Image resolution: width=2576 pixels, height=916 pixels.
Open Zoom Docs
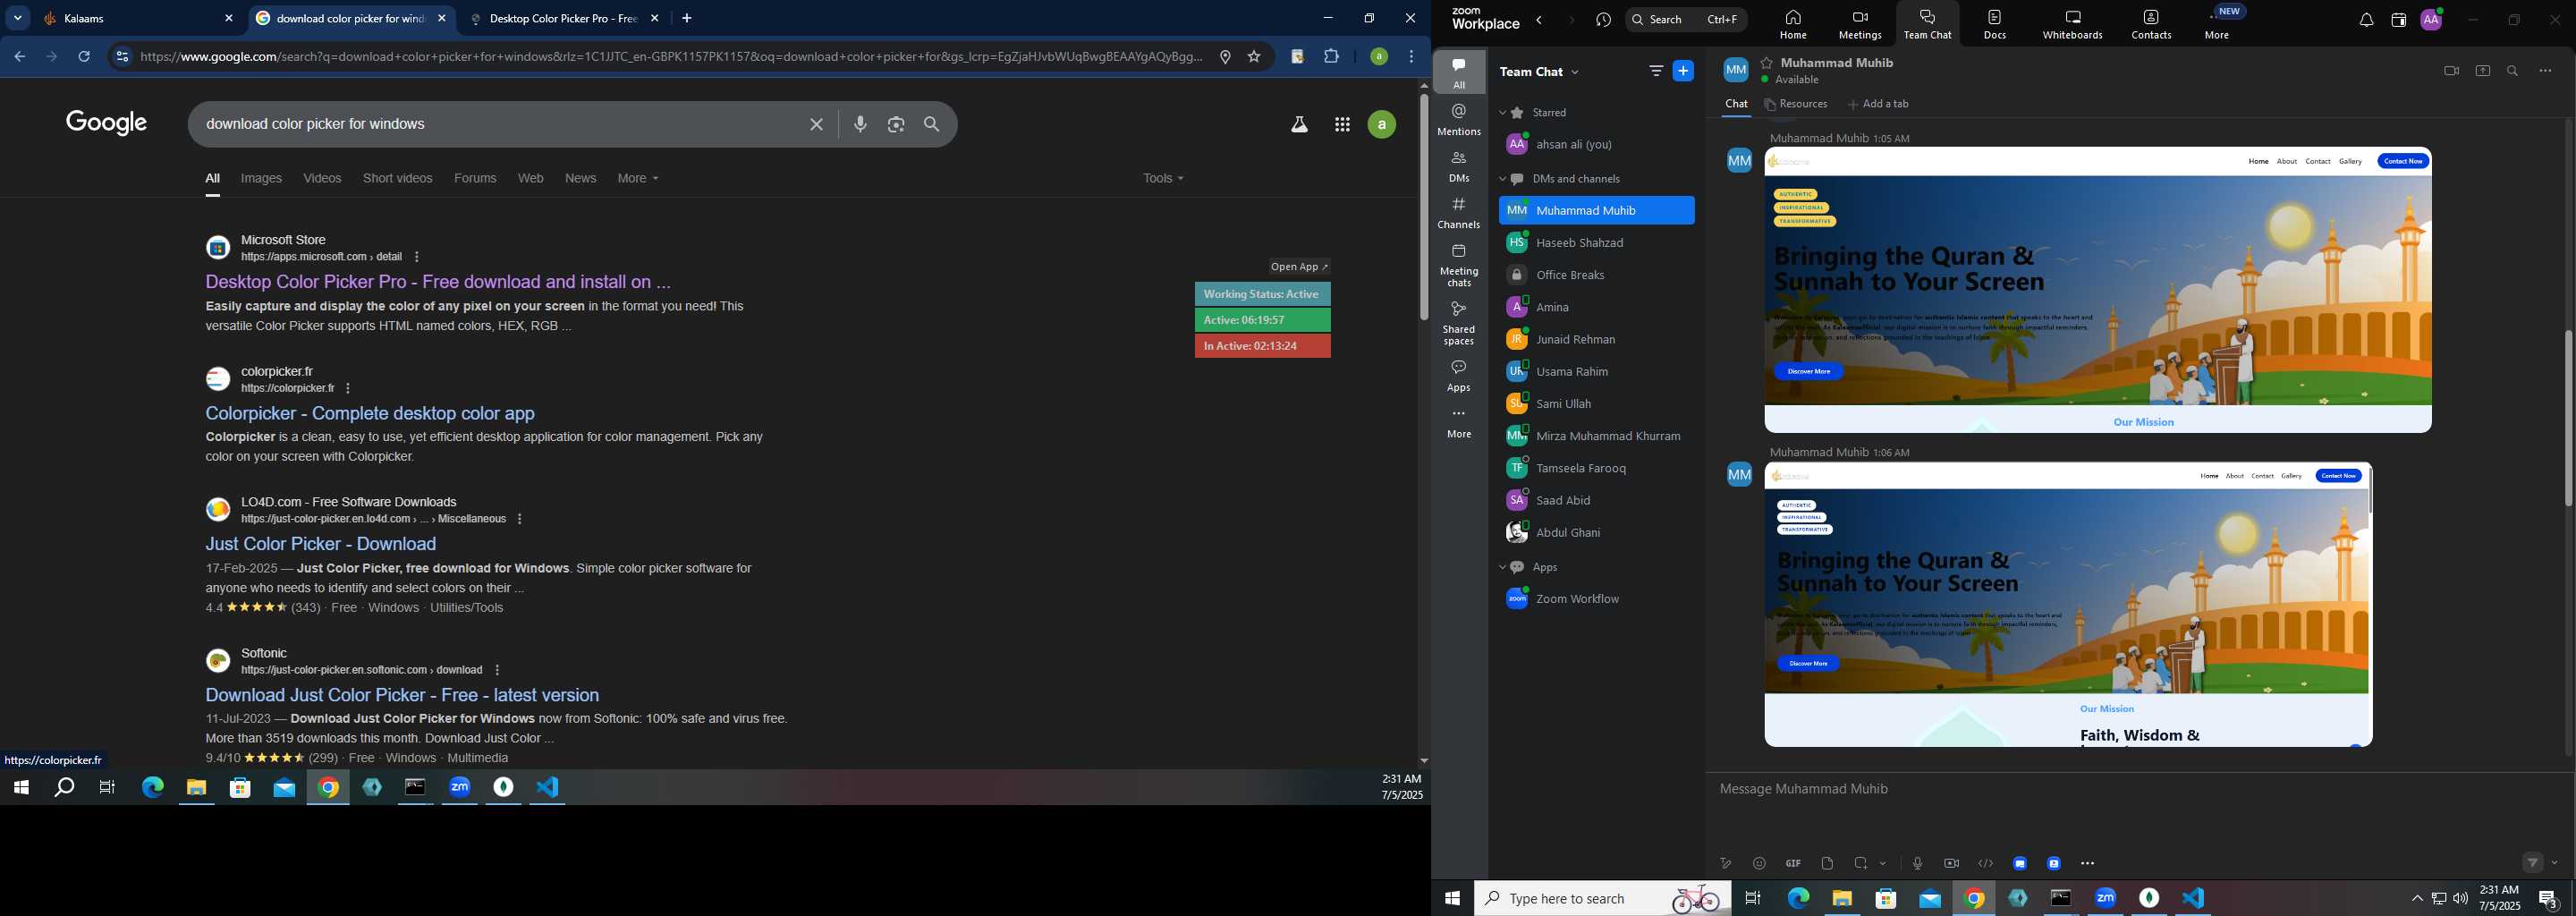(1995, 24)
